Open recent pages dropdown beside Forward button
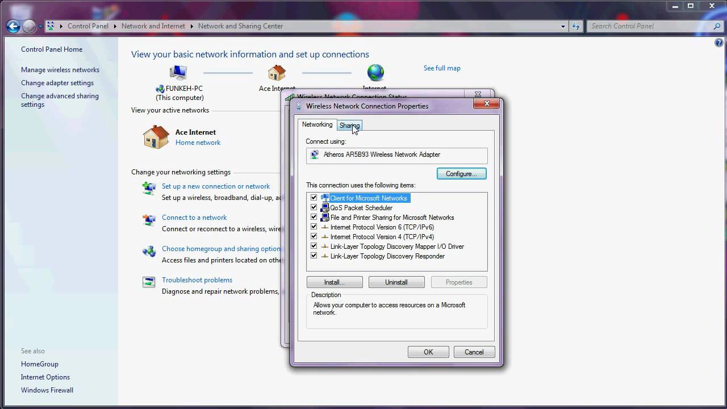This screenshot has width=727, height=409. (x=40, y=27)
